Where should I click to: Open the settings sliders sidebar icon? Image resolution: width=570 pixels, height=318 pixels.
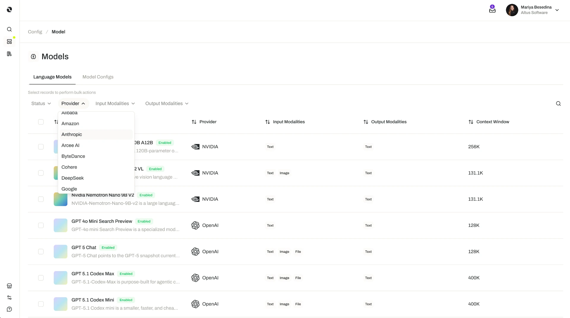[x=9, y=298]
